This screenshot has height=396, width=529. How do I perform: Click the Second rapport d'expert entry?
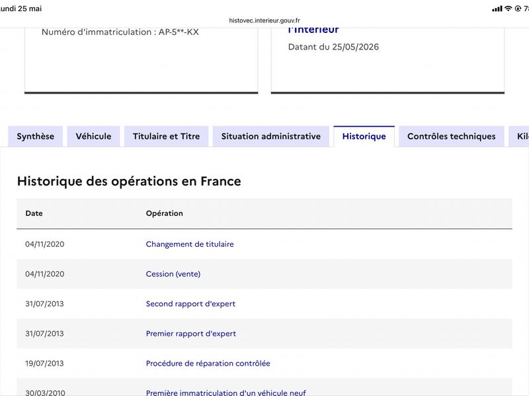(x=190, y=304)
